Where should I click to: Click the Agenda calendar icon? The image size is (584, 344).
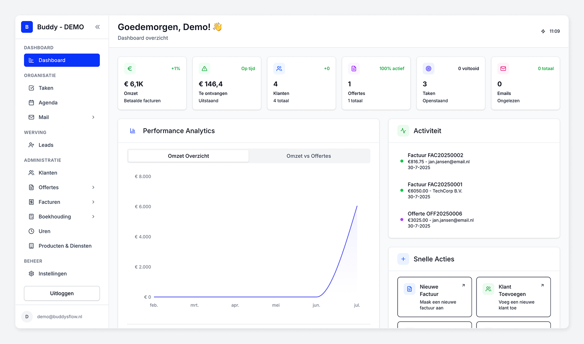click(32, 102)
